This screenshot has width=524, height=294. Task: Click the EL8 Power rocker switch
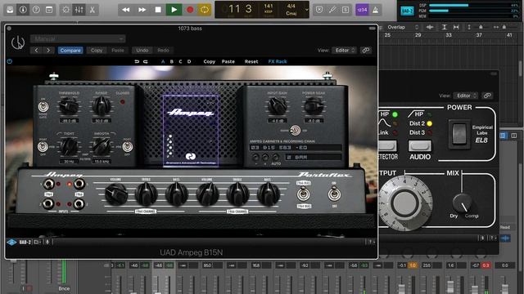coord(459,134)
